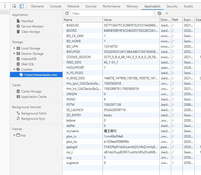Sort cookies by the Name column header

coord(83,20)
